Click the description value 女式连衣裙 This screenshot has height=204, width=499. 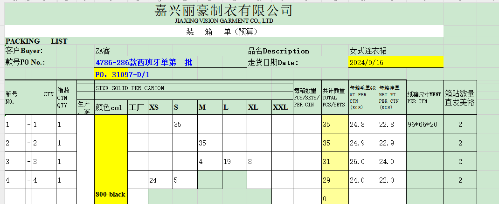(x=368, y=51)
